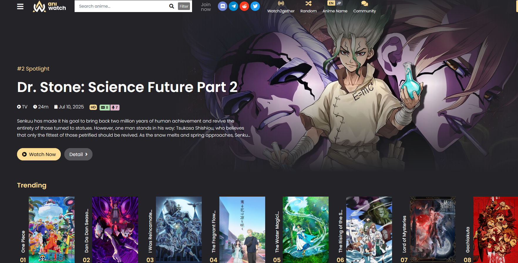Open Dan Da Dan Season trending poster

point(115,230)
